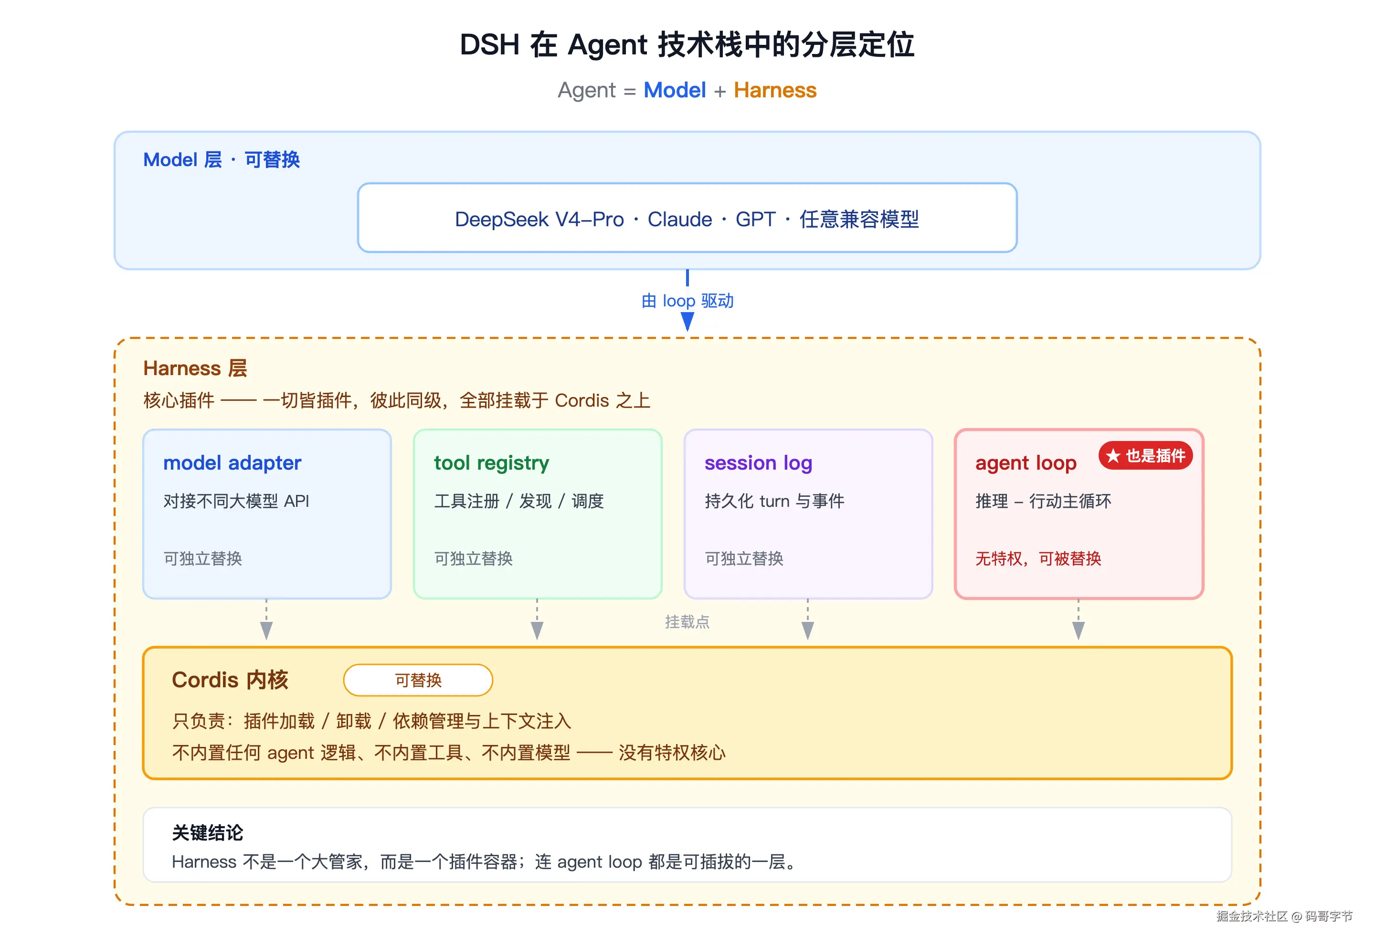This screenshot has width=1375, height=945.
Task: Click the 'Harness 层' heading
Action: tap(195, 368)
